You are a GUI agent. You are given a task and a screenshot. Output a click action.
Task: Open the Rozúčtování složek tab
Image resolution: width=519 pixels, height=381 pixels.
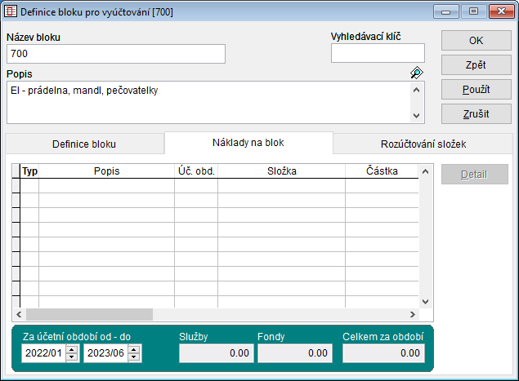pos(423,144)
